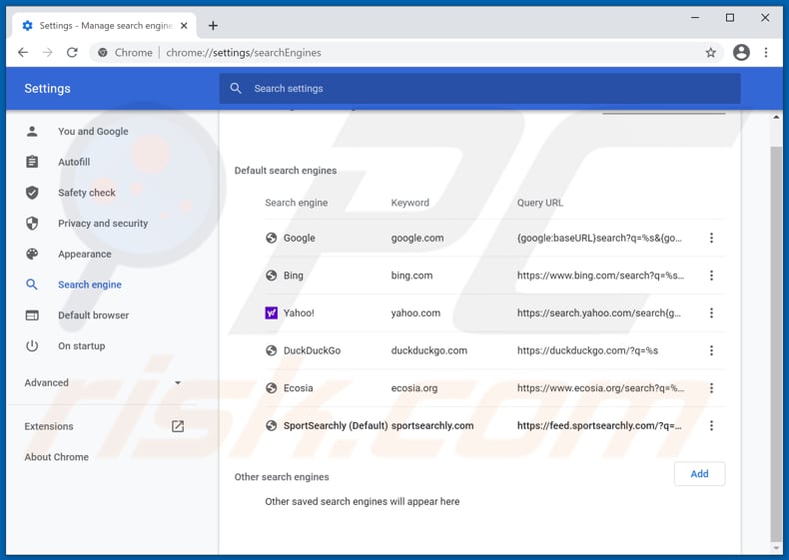Click the Chrome site info icon in address bar

point(103,52)
